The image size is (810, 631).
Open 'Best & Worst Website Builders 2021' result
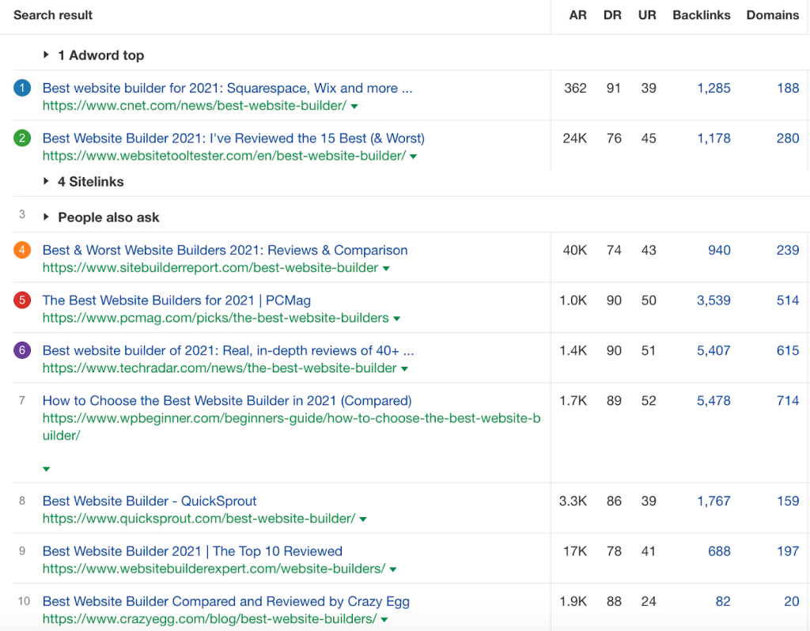[x=225, y=250]
